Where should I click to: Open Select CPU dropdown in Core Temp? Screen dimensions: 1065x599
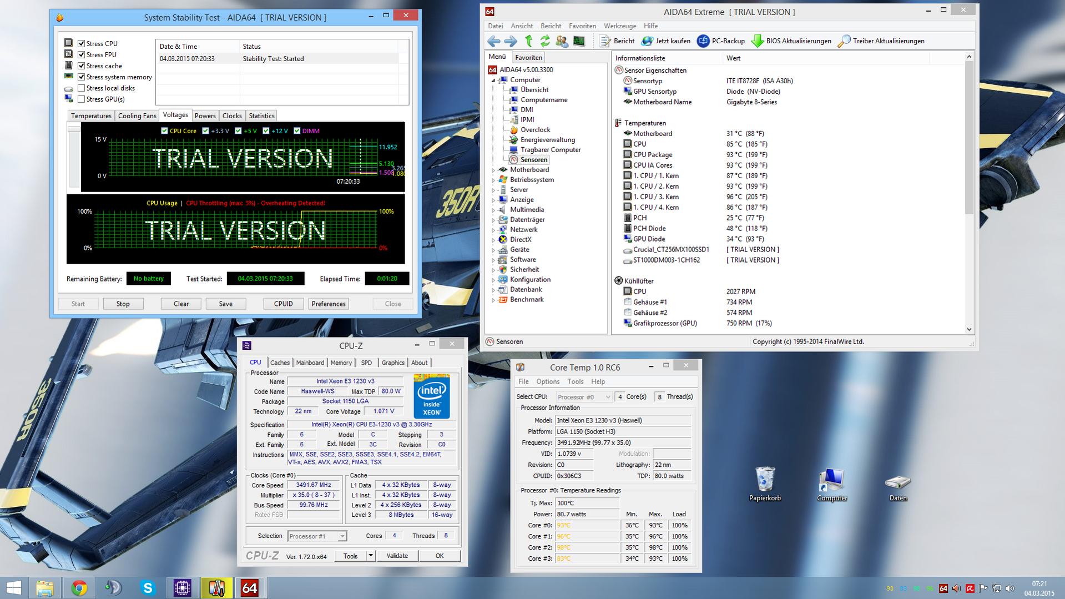[x=584, y=397]
